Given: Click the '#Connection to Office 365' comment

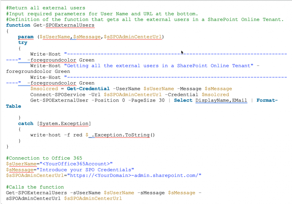Looking at the screenshot, I should point(44,158).
